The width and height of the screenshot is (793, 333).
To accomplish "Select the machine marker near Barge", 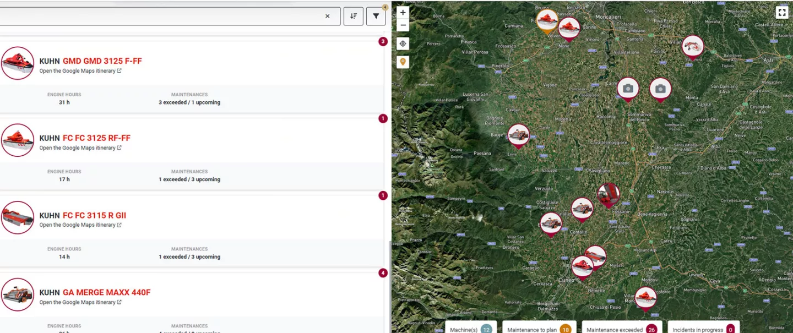I will point(518,136).
